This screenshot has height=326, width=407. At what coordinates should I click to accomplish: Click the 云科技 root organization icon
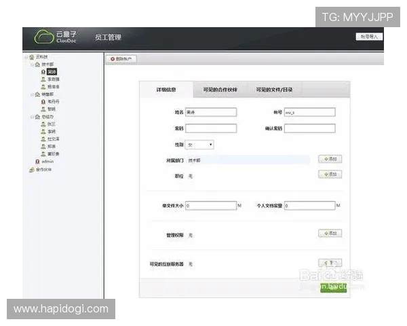point(32,56)
